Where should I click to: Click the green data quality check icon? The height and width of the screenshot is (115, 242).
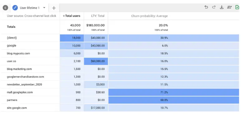pos(237,7)
